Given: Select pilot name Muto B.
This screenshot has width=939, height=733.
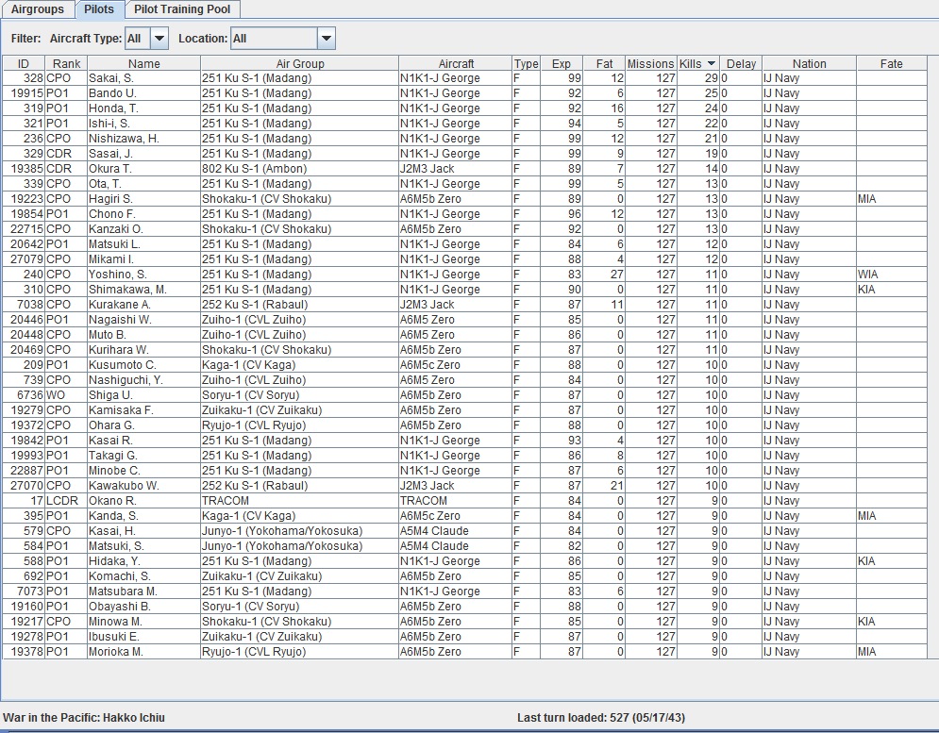Looking at the screenshot, I should tap(108, 334).
